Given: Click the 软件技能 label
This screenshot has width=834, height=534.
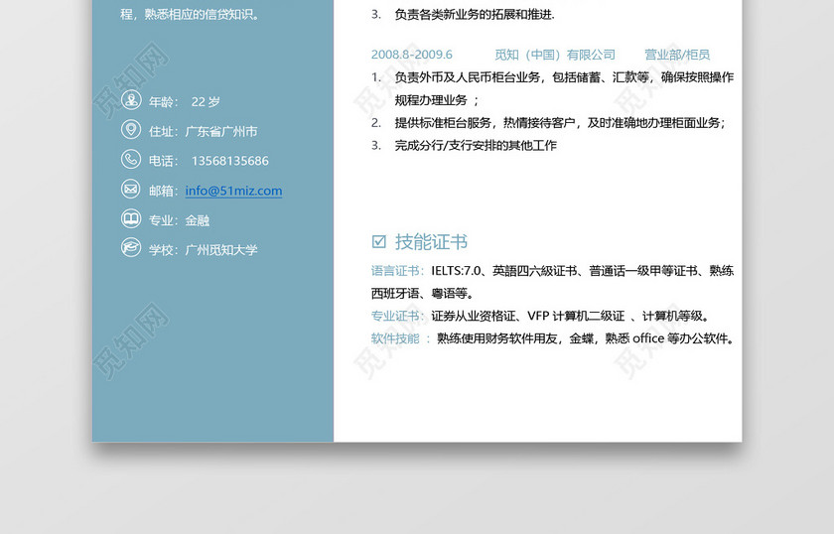Looking at the screenshot, I should 395,338.
